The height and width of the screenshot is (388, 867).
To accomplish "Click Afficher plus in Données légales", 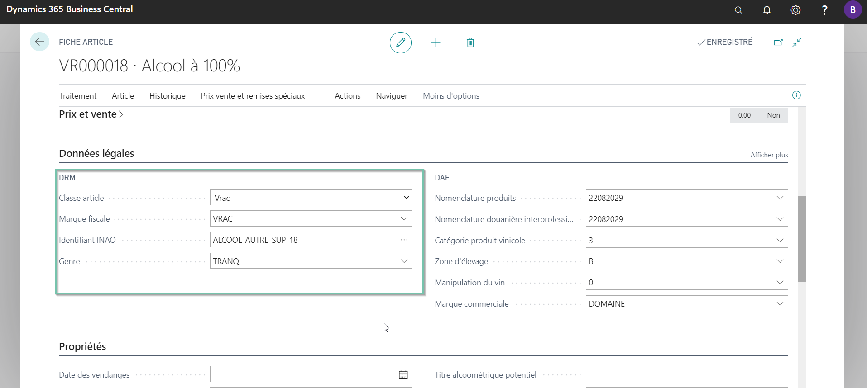I will point(769,155).
